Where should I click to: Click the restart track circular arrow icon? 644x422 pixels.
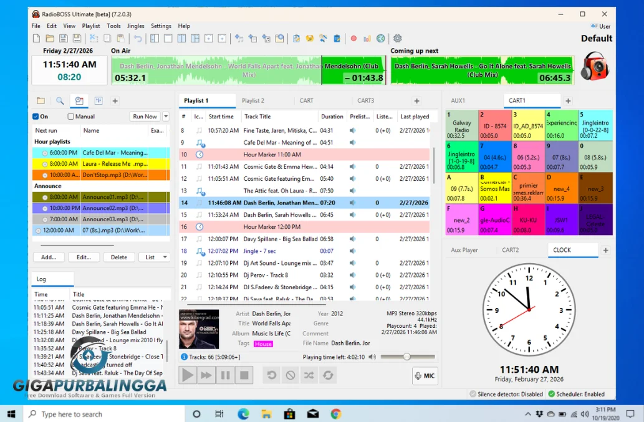[271, 375]
